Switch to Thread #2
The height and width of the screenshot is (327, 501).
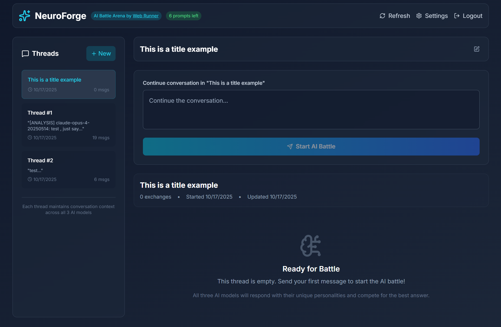tap(68, 170)
